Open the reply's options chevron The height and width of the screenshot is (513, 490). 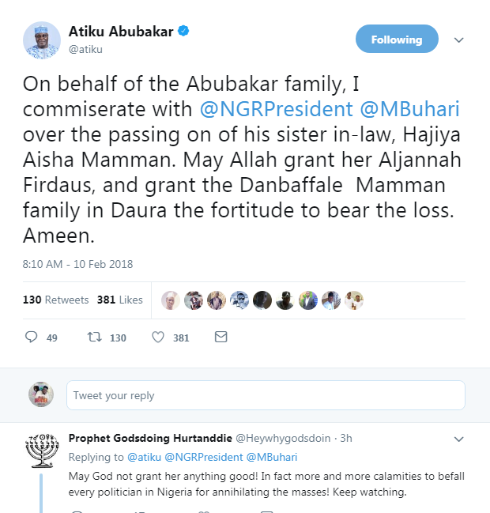tap(458, 438)
